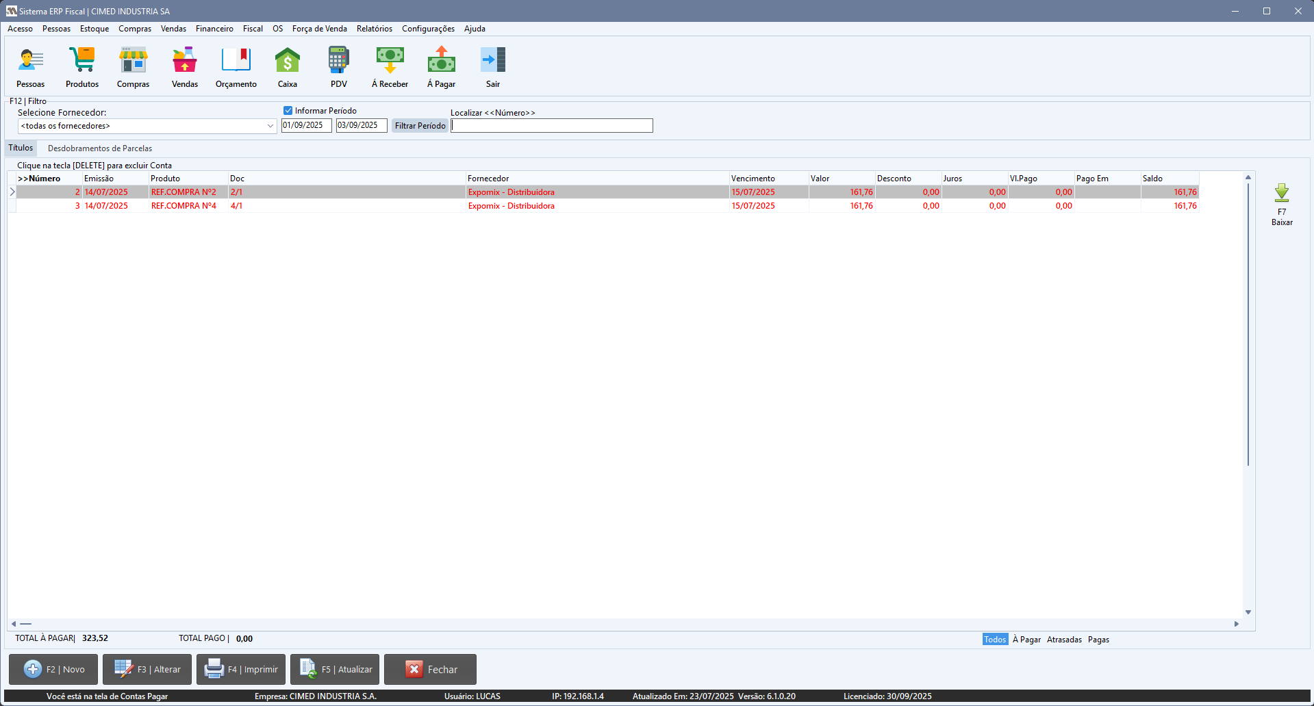
Task: Open the Vendas basket icon
Action: (185, 61)
